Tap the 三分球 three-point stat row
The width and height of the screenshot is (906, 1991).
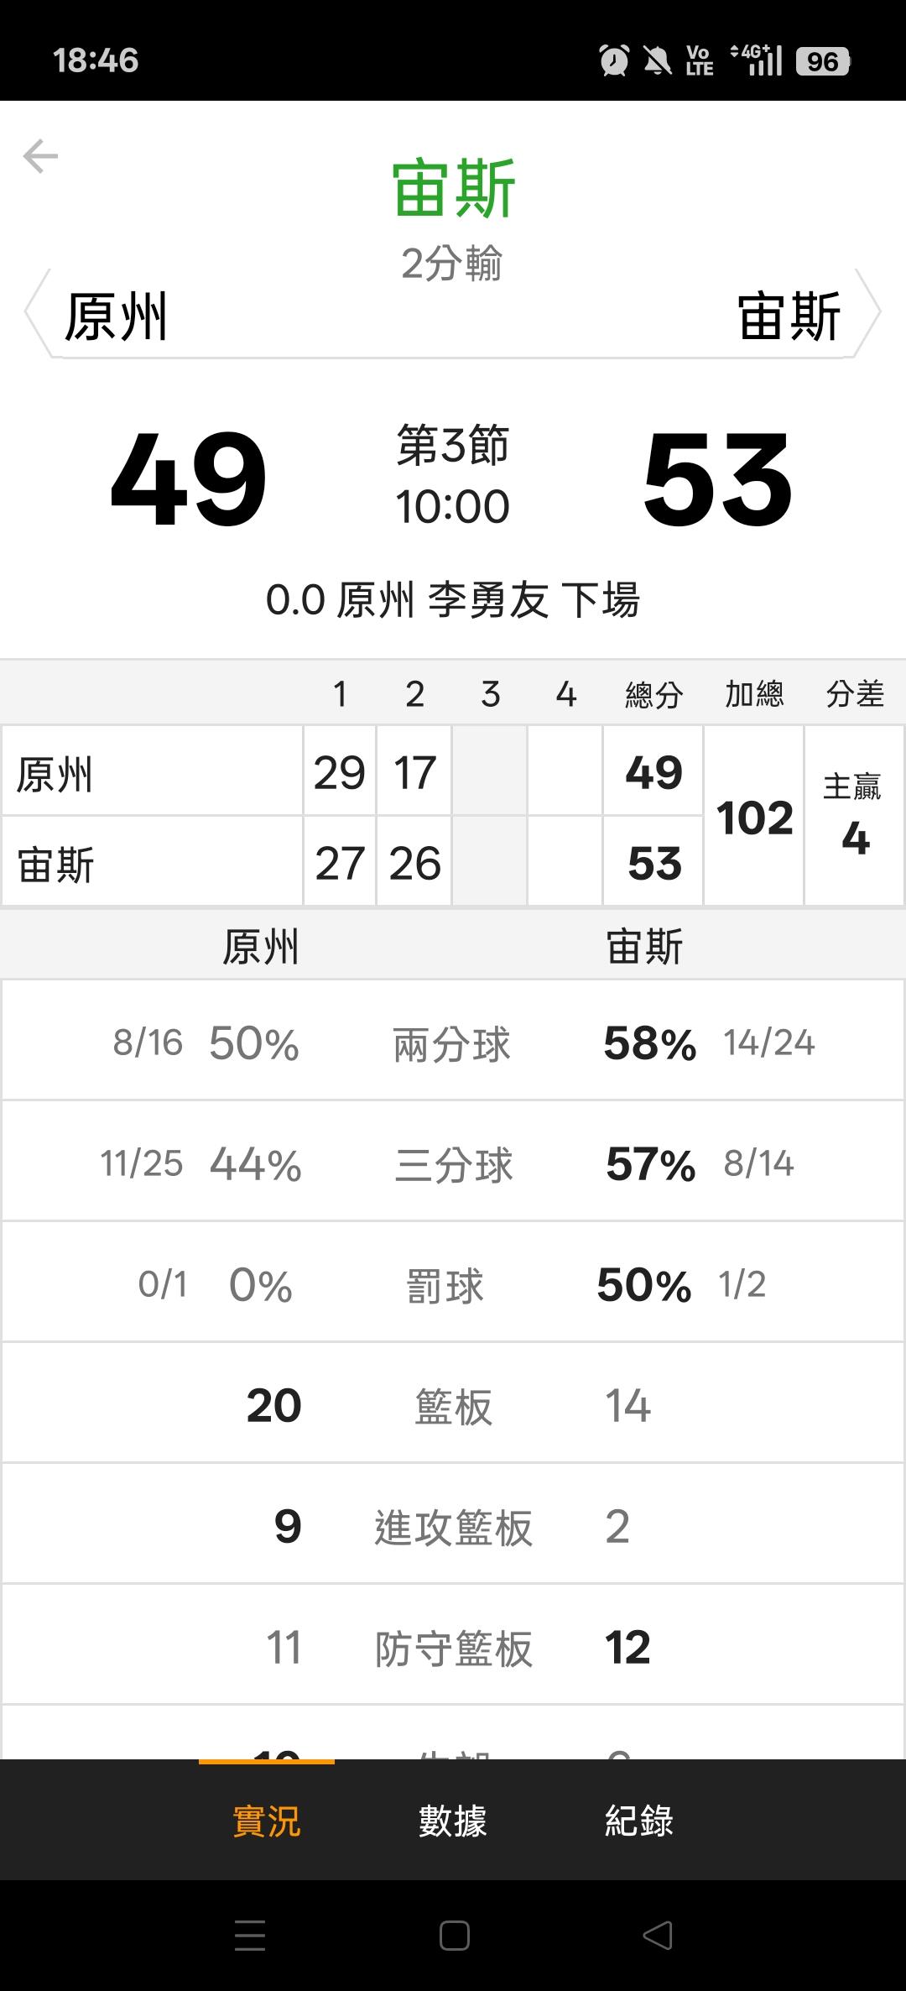tap(453, 1165)
